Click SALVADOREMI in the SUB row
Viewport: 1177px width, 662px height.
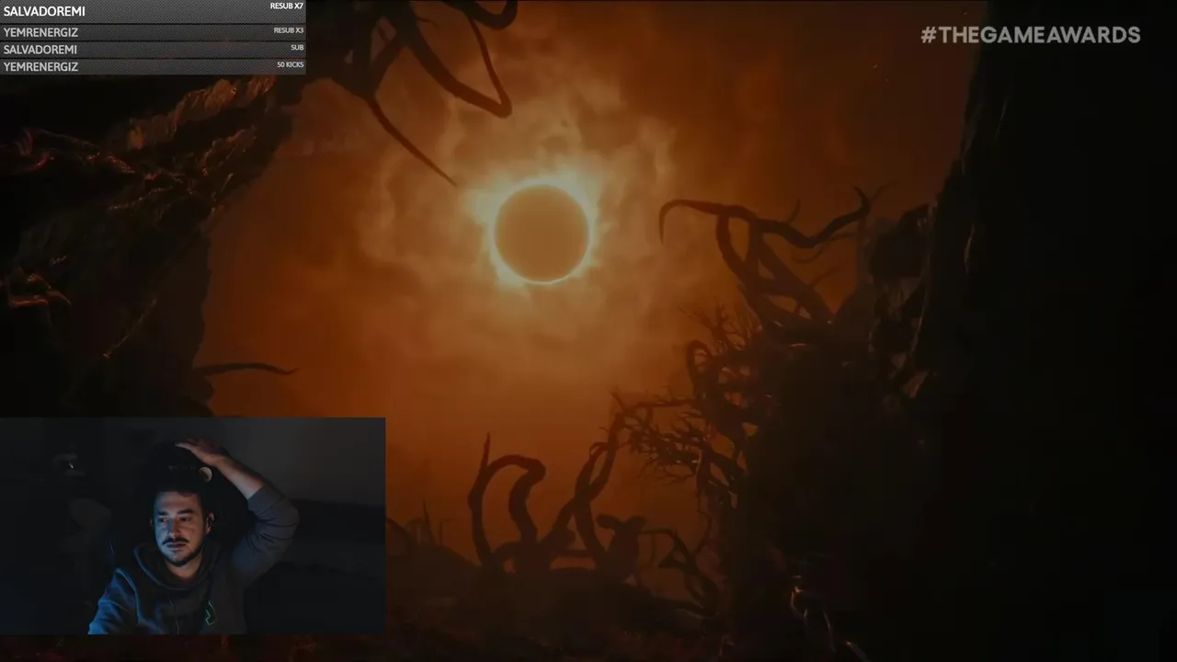tap(40, 50)
